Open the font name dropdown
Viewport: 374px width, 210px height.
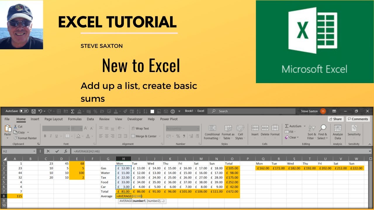click(69, 129)
